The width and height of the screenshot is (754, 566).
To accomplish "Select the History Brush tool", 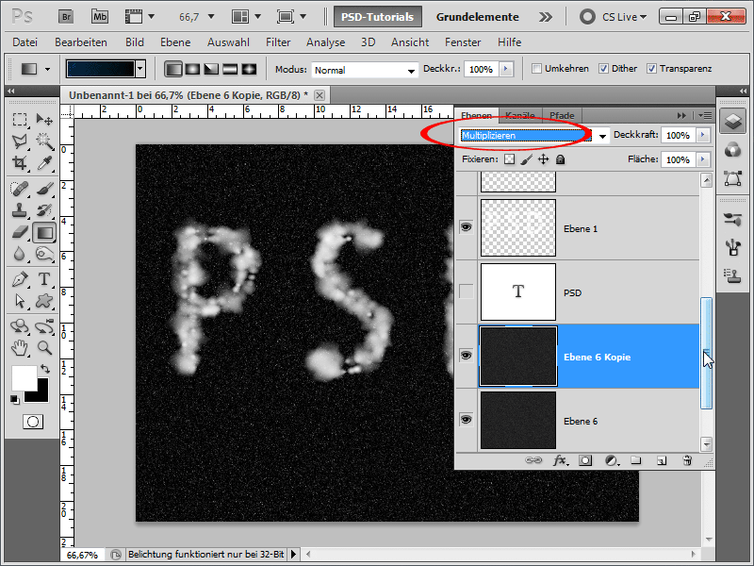I will (x=44, y=210).
